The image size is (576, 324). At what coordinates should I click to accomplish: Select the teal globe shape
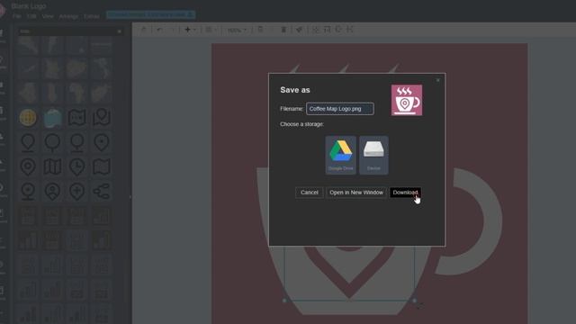pos(52,118)
